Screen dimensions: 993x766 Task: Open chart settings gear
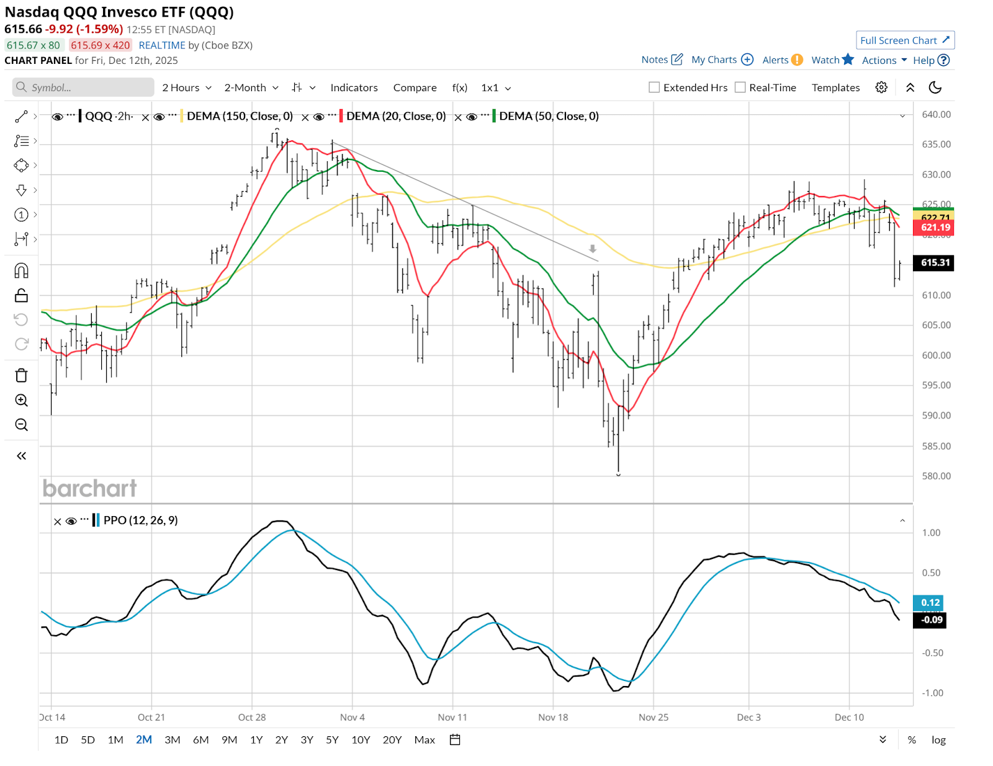click(881, 87)
